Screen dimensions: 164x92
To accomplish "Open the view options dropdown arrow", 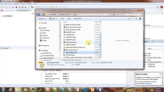I will click(132, 19).
